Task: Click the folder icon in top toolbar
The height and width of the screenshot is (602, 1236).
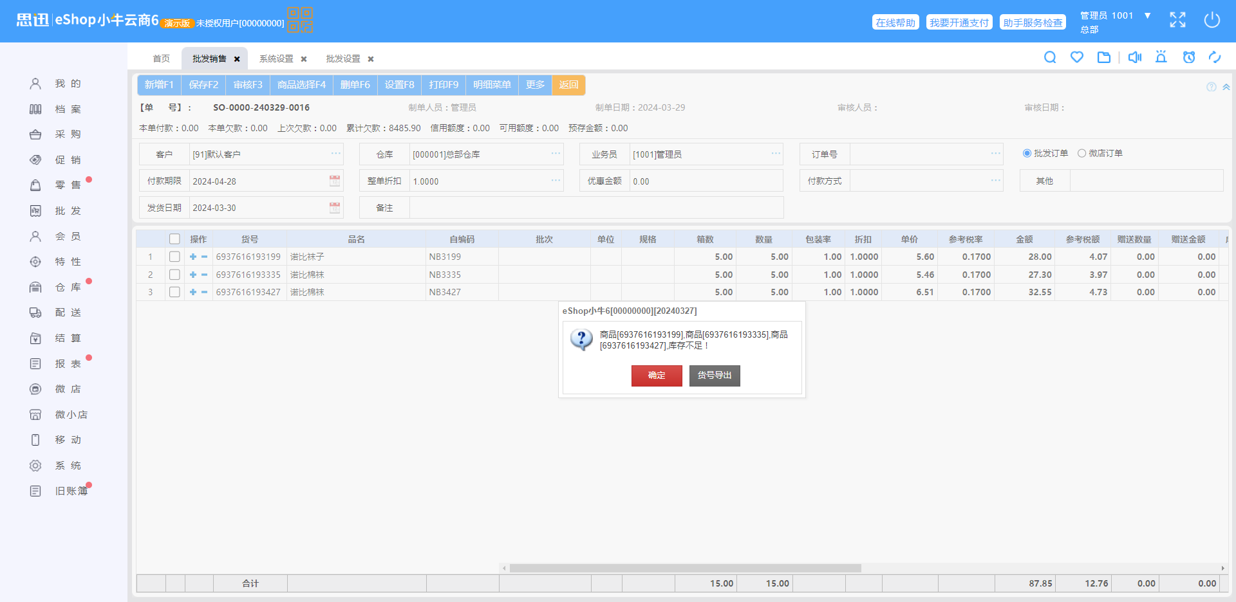Action: [x=1104, y=57]
